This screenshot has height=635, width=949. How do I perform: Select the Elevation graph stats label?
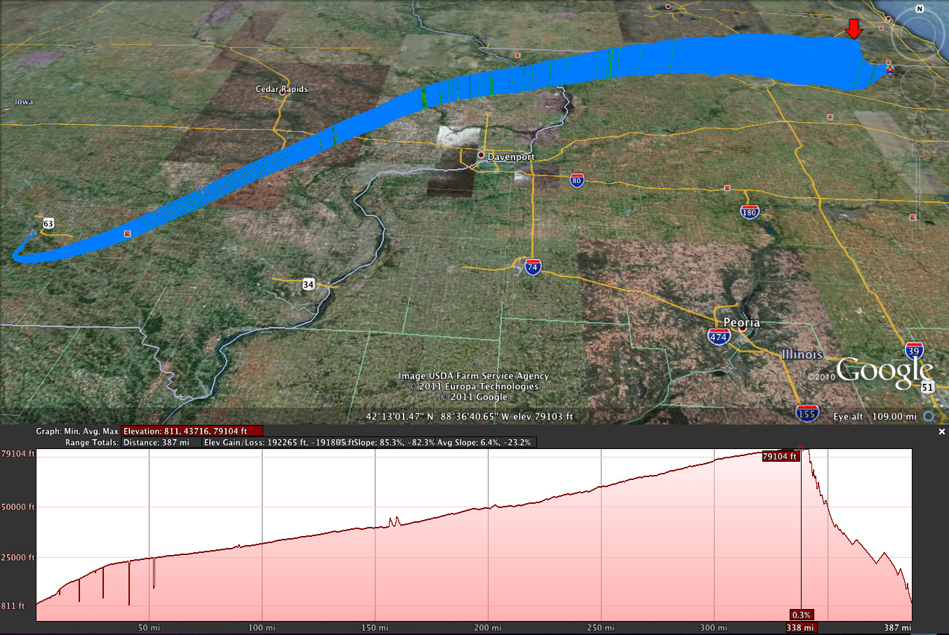(192, 431)
